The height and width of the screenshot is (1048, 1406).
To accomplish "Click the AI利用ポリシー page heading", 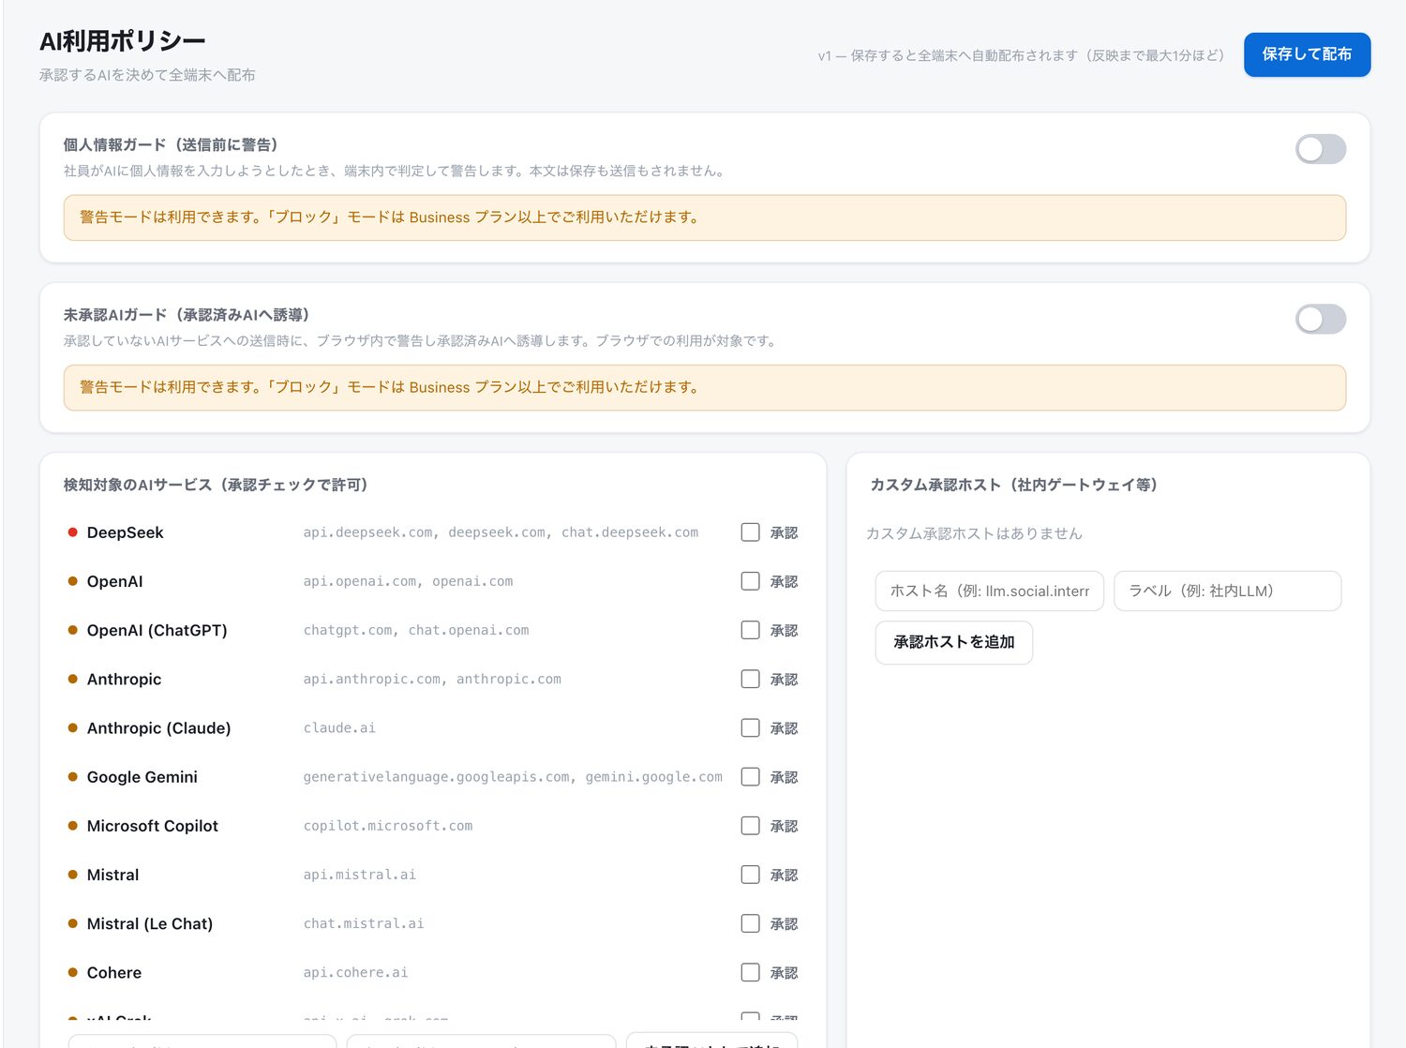I will tap(122, 41).
